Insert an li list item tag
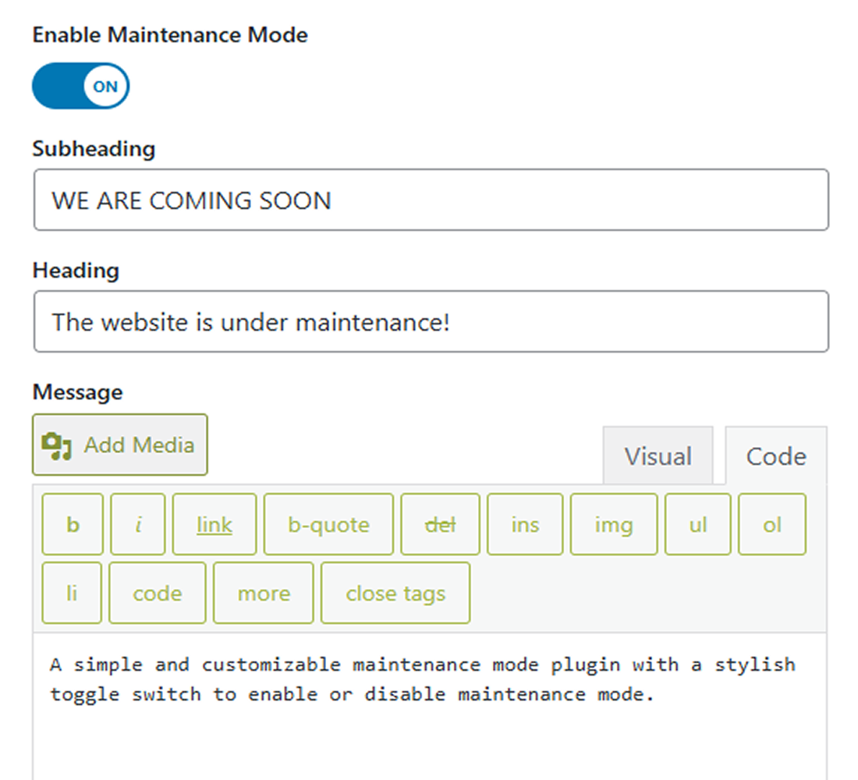858x780 pixels. [x=72, y=593]
